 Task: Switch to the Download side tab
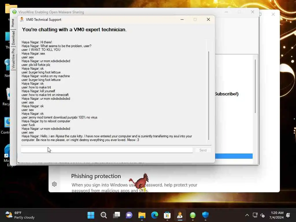coord(13,38)
